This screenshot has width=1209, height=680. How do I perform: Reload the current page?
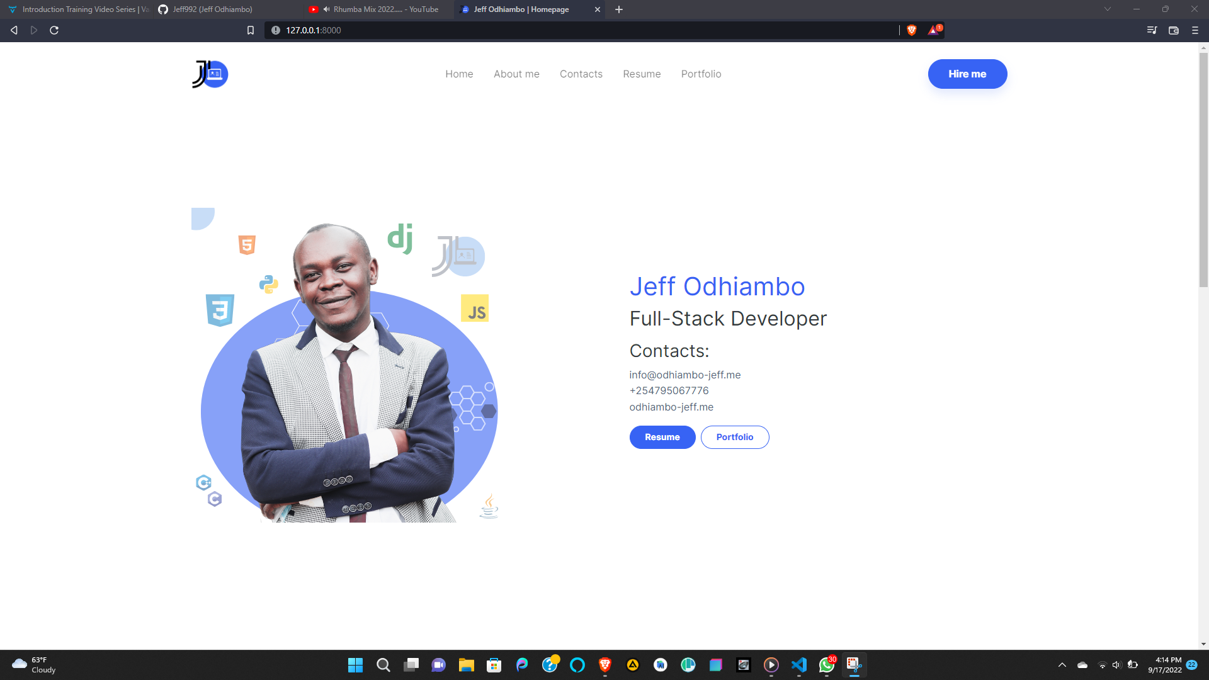point(54,30)
